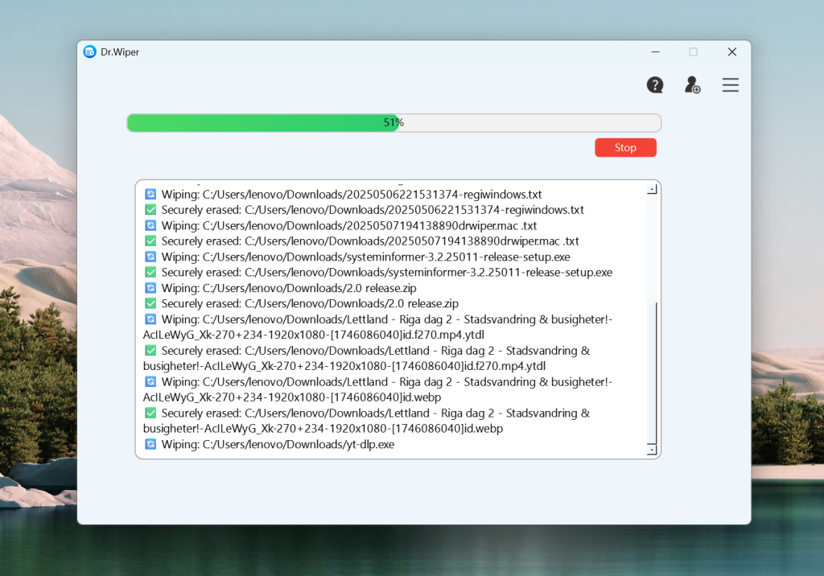824x576 pixels.
Task: Click blue wiping icon beside Lettland webp entry
Action: [150, 381]
